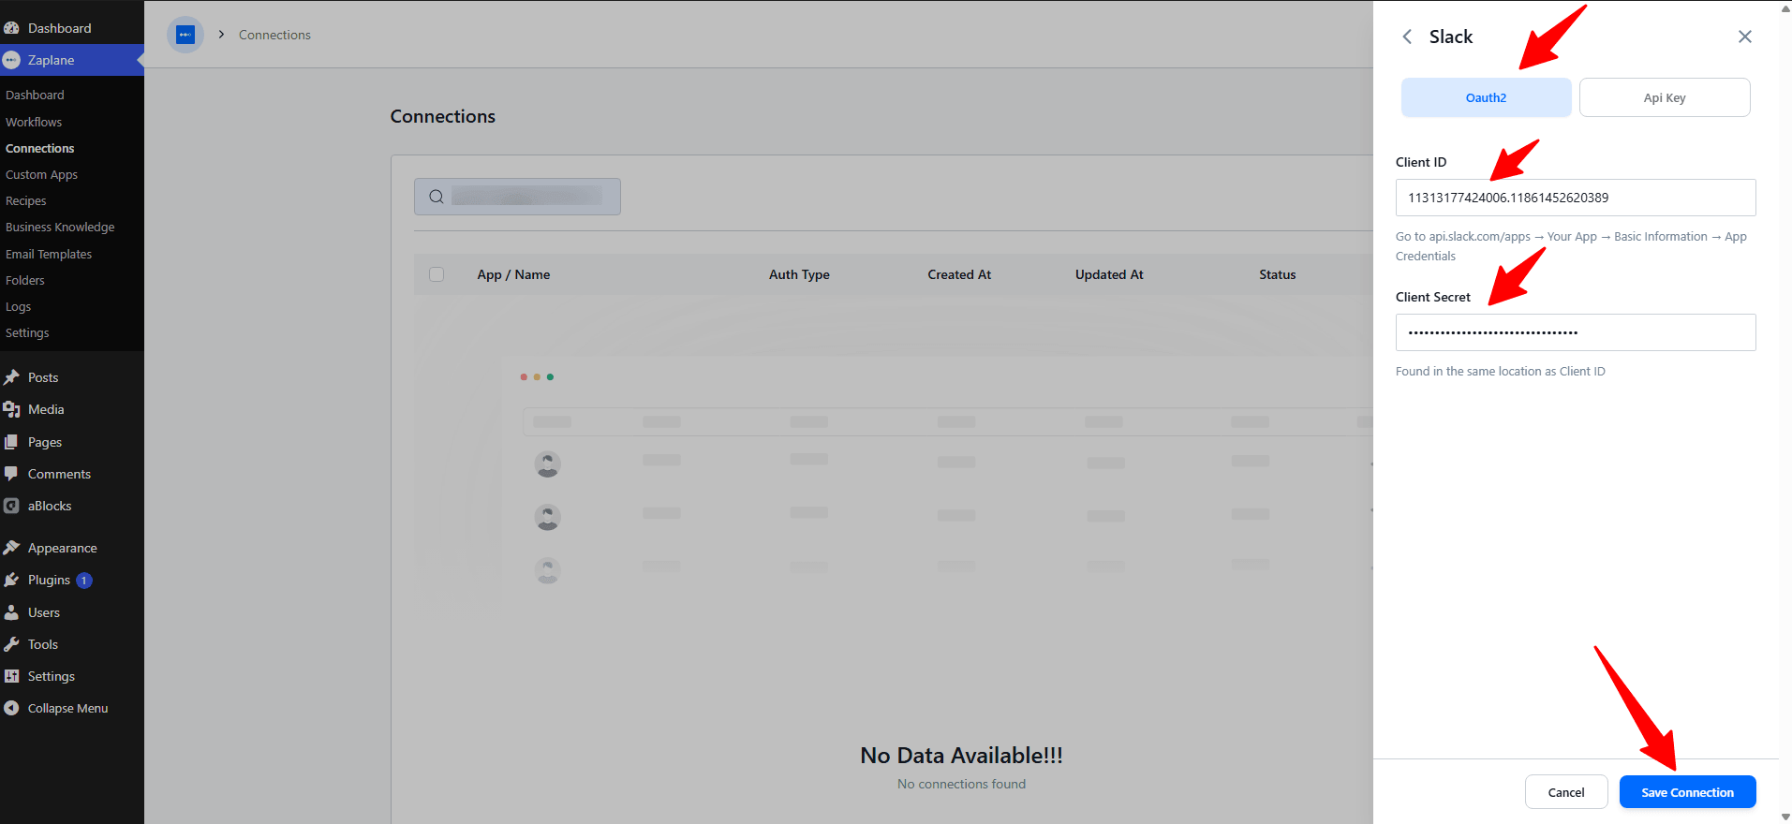Focus the Client Secret password field
Viewport: 1792px width, 824px height.
1576,332
